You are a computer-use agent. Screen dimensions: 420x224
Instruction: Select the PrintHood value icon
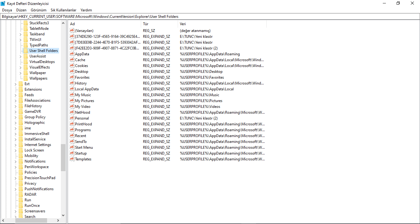pos(72,124)
